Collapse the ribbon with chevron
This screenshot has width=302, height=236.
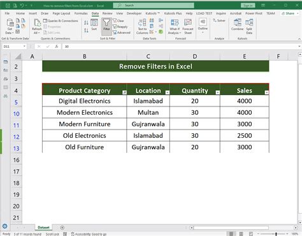coord(299,39)
